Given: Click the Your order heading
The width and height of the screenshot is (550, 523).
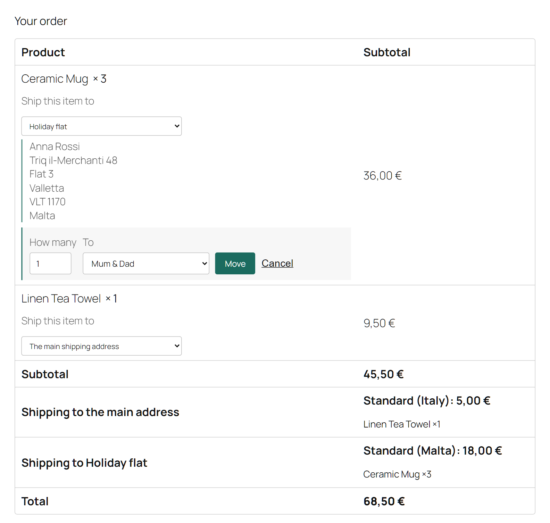Looking at the screenshot, I should (41, 21).
